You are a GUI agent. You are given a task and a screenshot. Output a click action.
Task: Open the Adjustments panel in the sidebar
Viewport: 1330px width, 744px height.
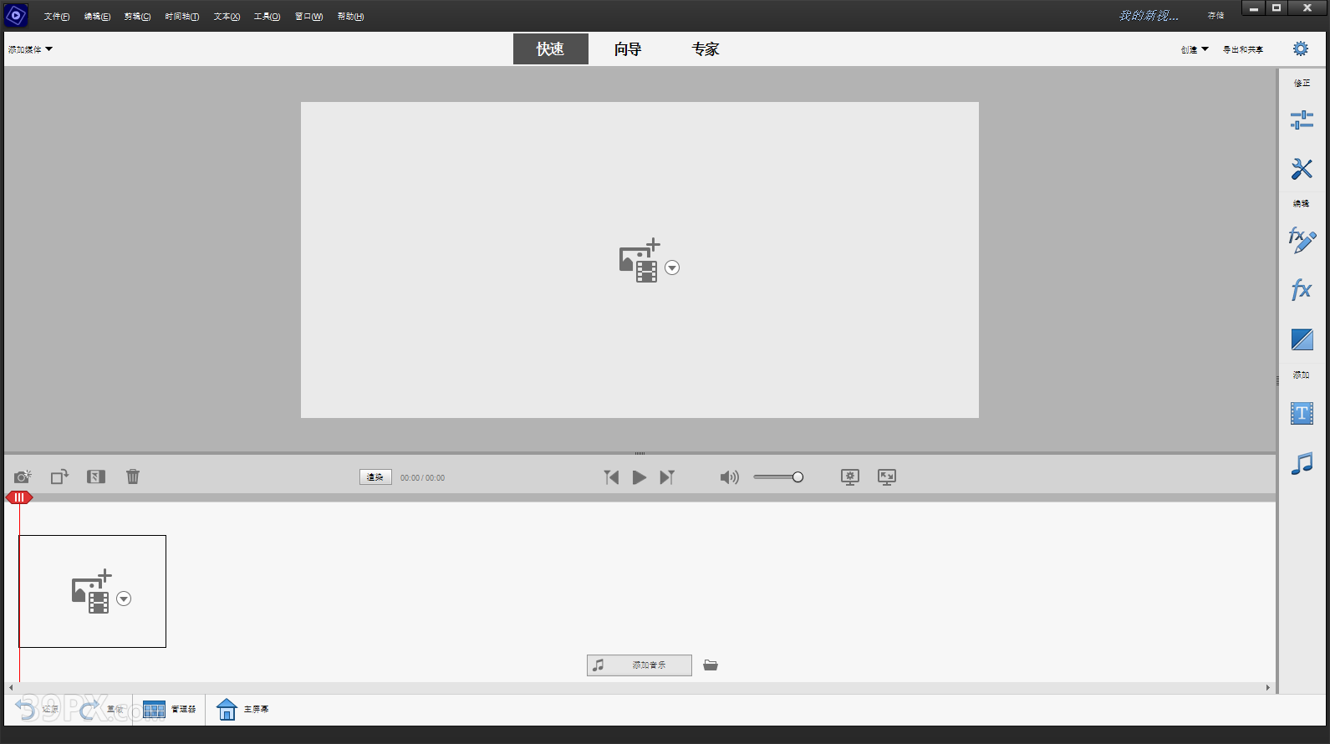pos(1302,120)
